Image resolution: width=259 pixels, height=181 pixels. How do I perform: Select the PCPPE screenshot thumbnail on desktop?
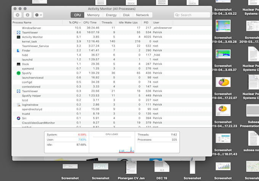(x=101, y=166)
